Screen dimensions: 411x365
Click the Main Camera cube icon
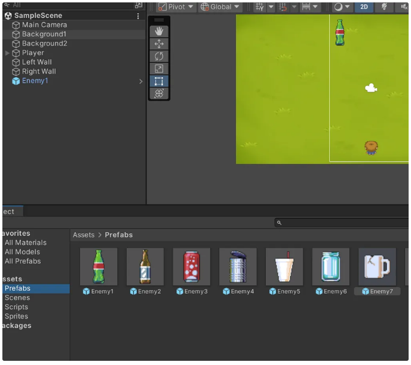16,25
